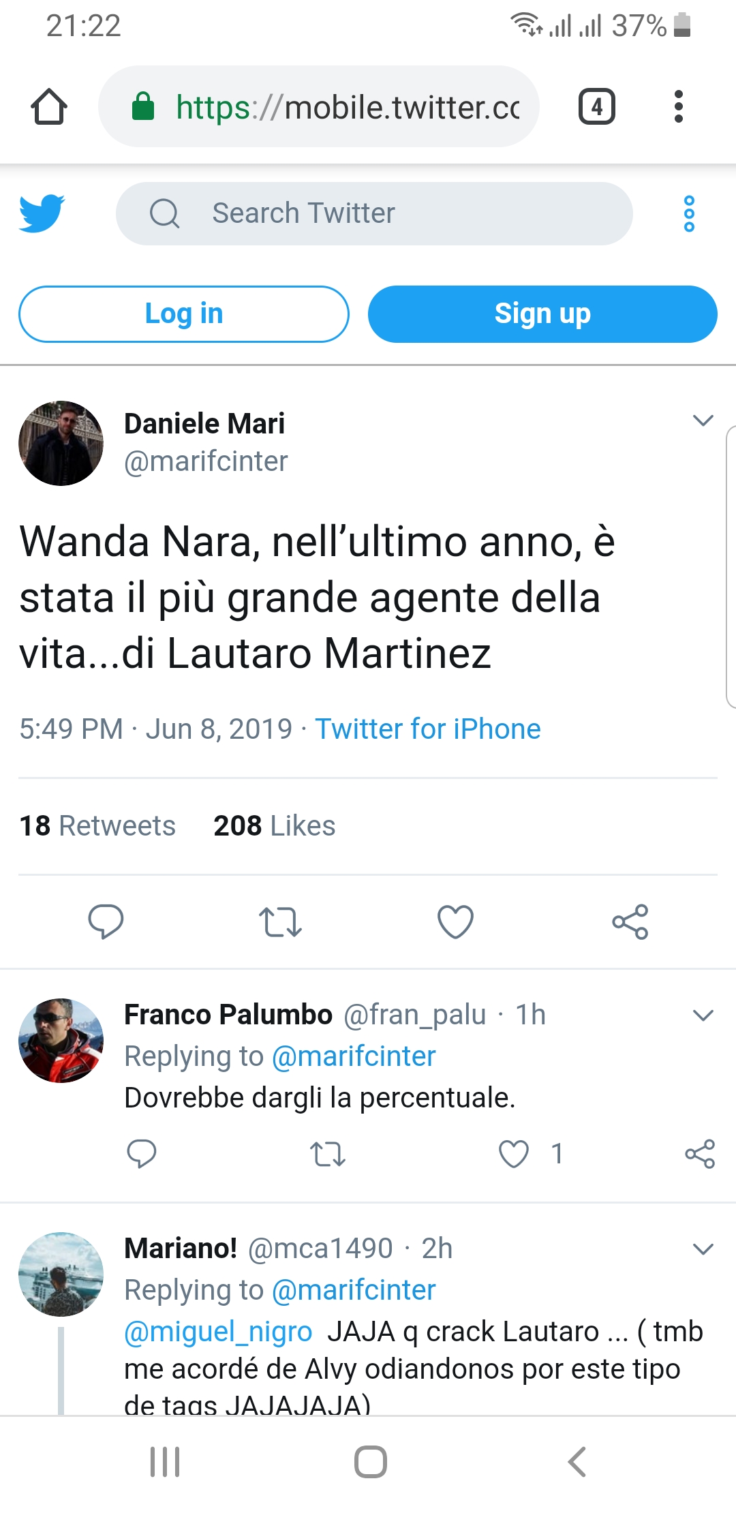
Task: Open the browser home page icon
Action: (49, 107)
